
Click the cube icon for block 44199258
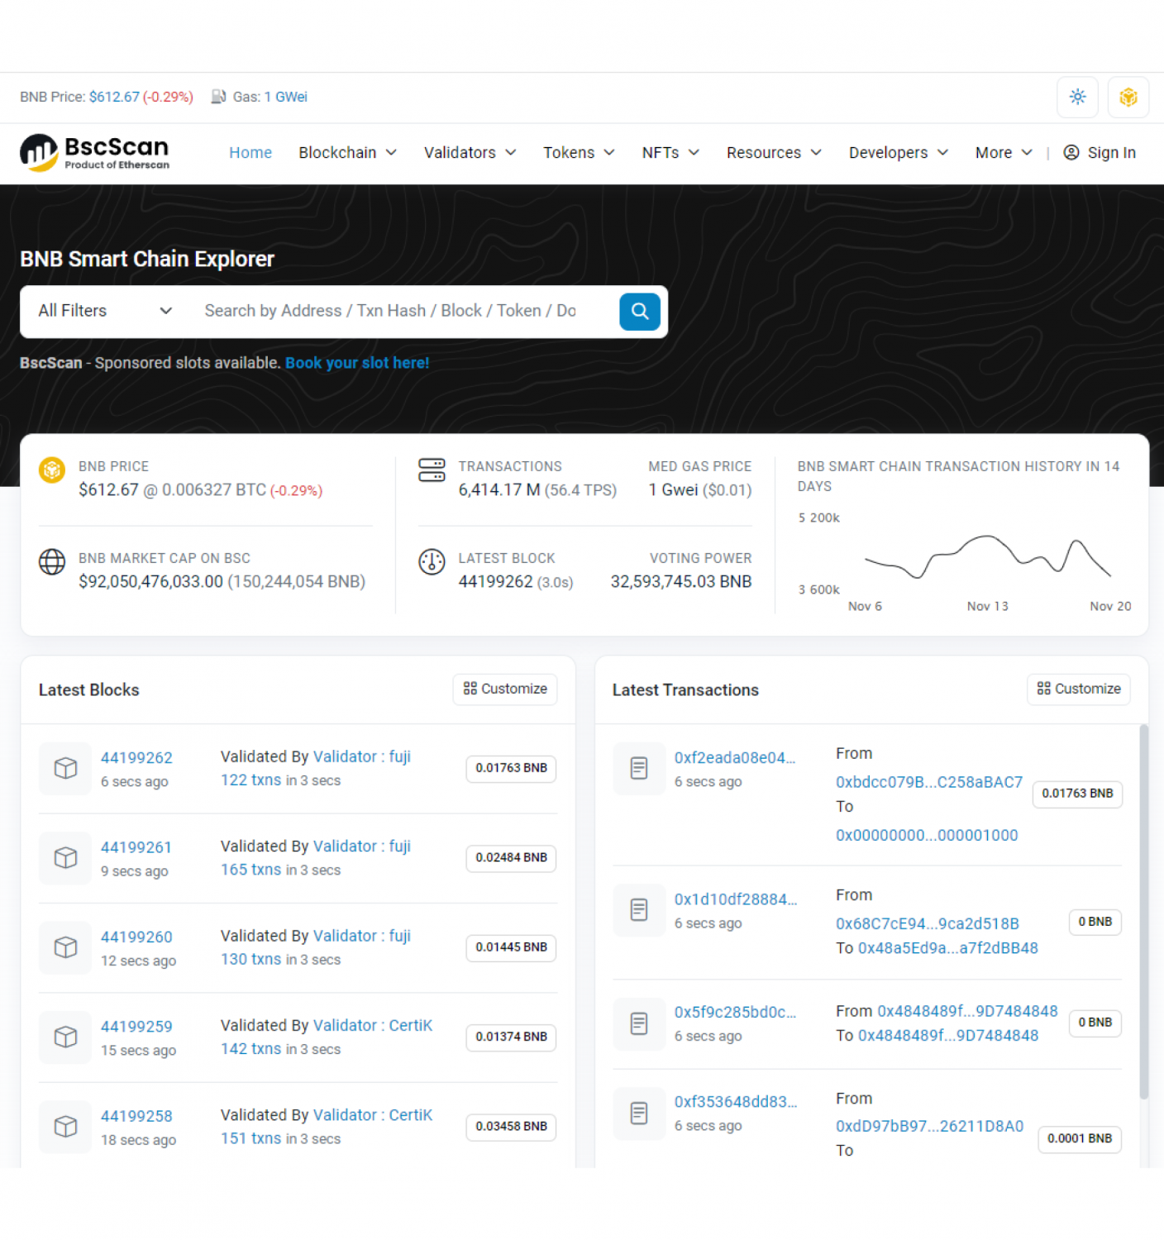pyautogui.click(x=65, y=1126)
